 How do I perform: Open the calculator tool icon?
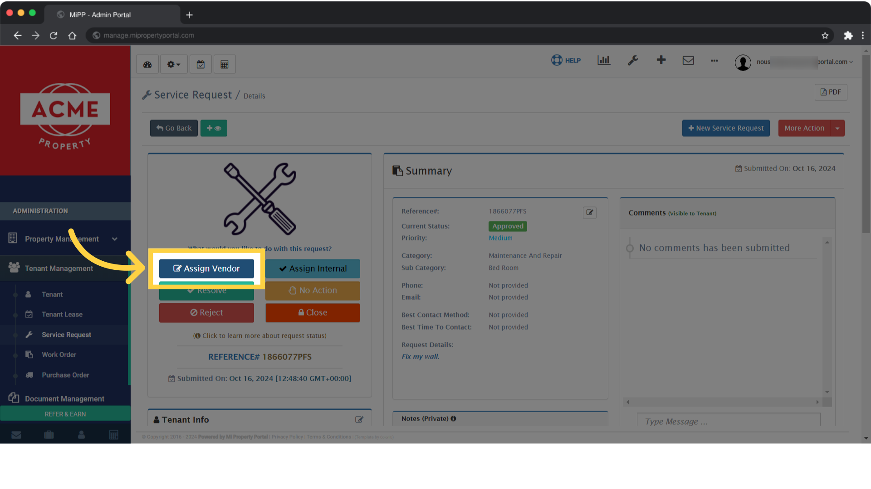(x=225, y=64)
